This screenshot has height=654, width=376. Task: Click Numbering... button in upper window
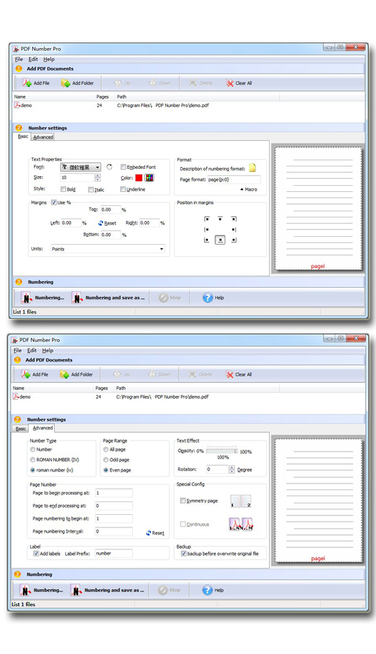coord(42,298)
